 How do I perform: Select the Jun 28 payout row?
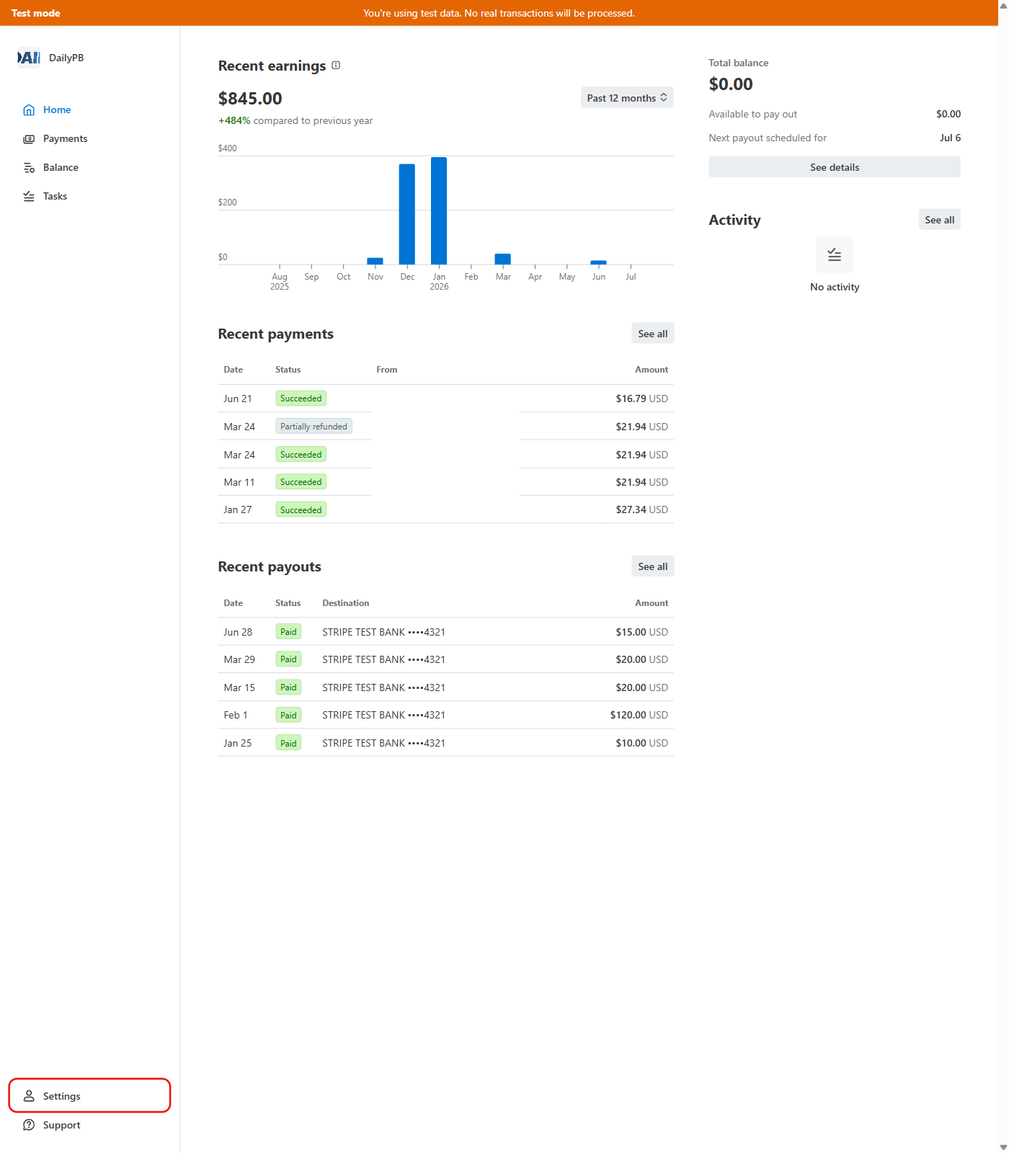tap(445, 632)
